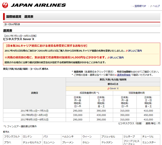This screenshot has height=145, width=162.
Task: Open 詳しいご案内 link about fuel surcharge
Action: click(x=117, y=58)
